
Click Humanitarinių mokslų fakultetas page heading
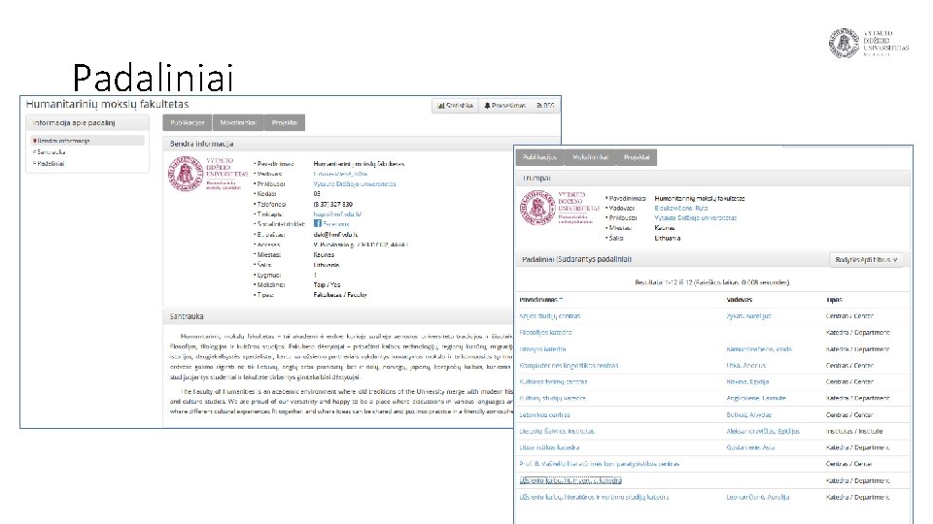click(x=107, y=105)
